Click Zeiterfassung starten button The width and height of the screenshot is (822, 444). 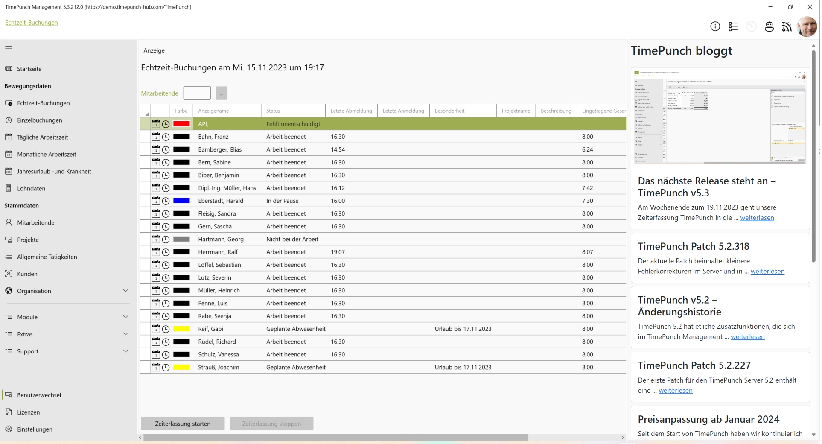(183, 424)
